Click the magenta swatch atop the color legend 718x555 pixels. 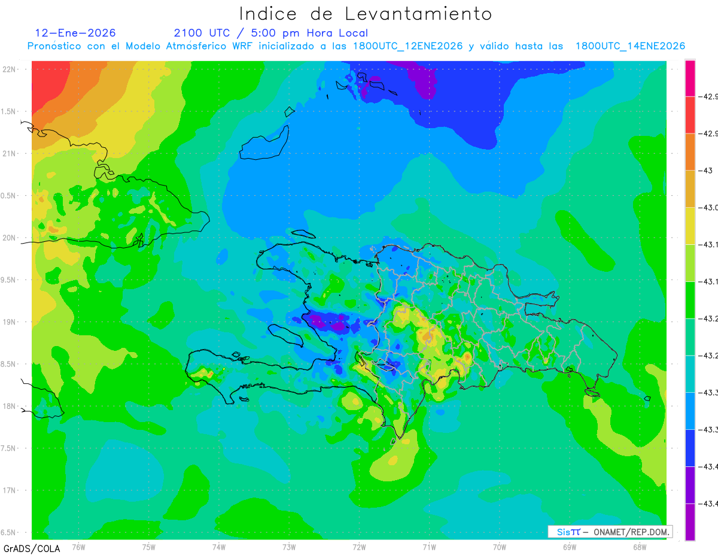[690, 78]
